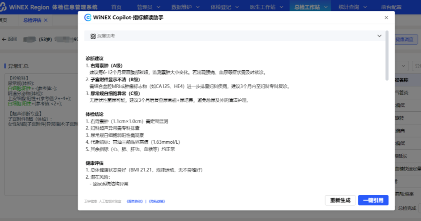
Task: Open the 服务协议 link
Action: point(134,201)
